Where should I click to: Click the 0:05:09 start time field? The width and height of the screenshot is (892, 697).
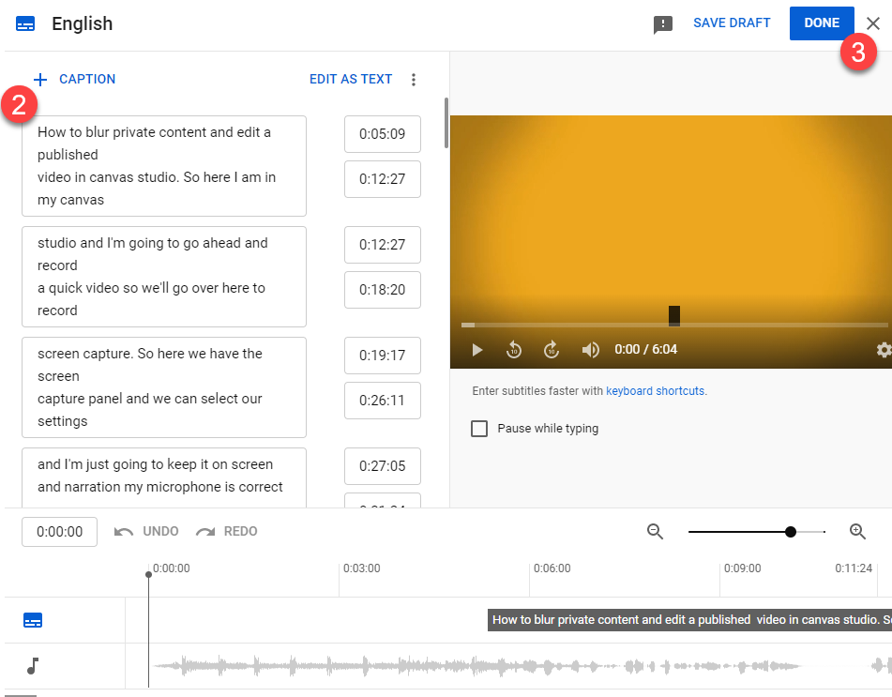pos(383,134)
